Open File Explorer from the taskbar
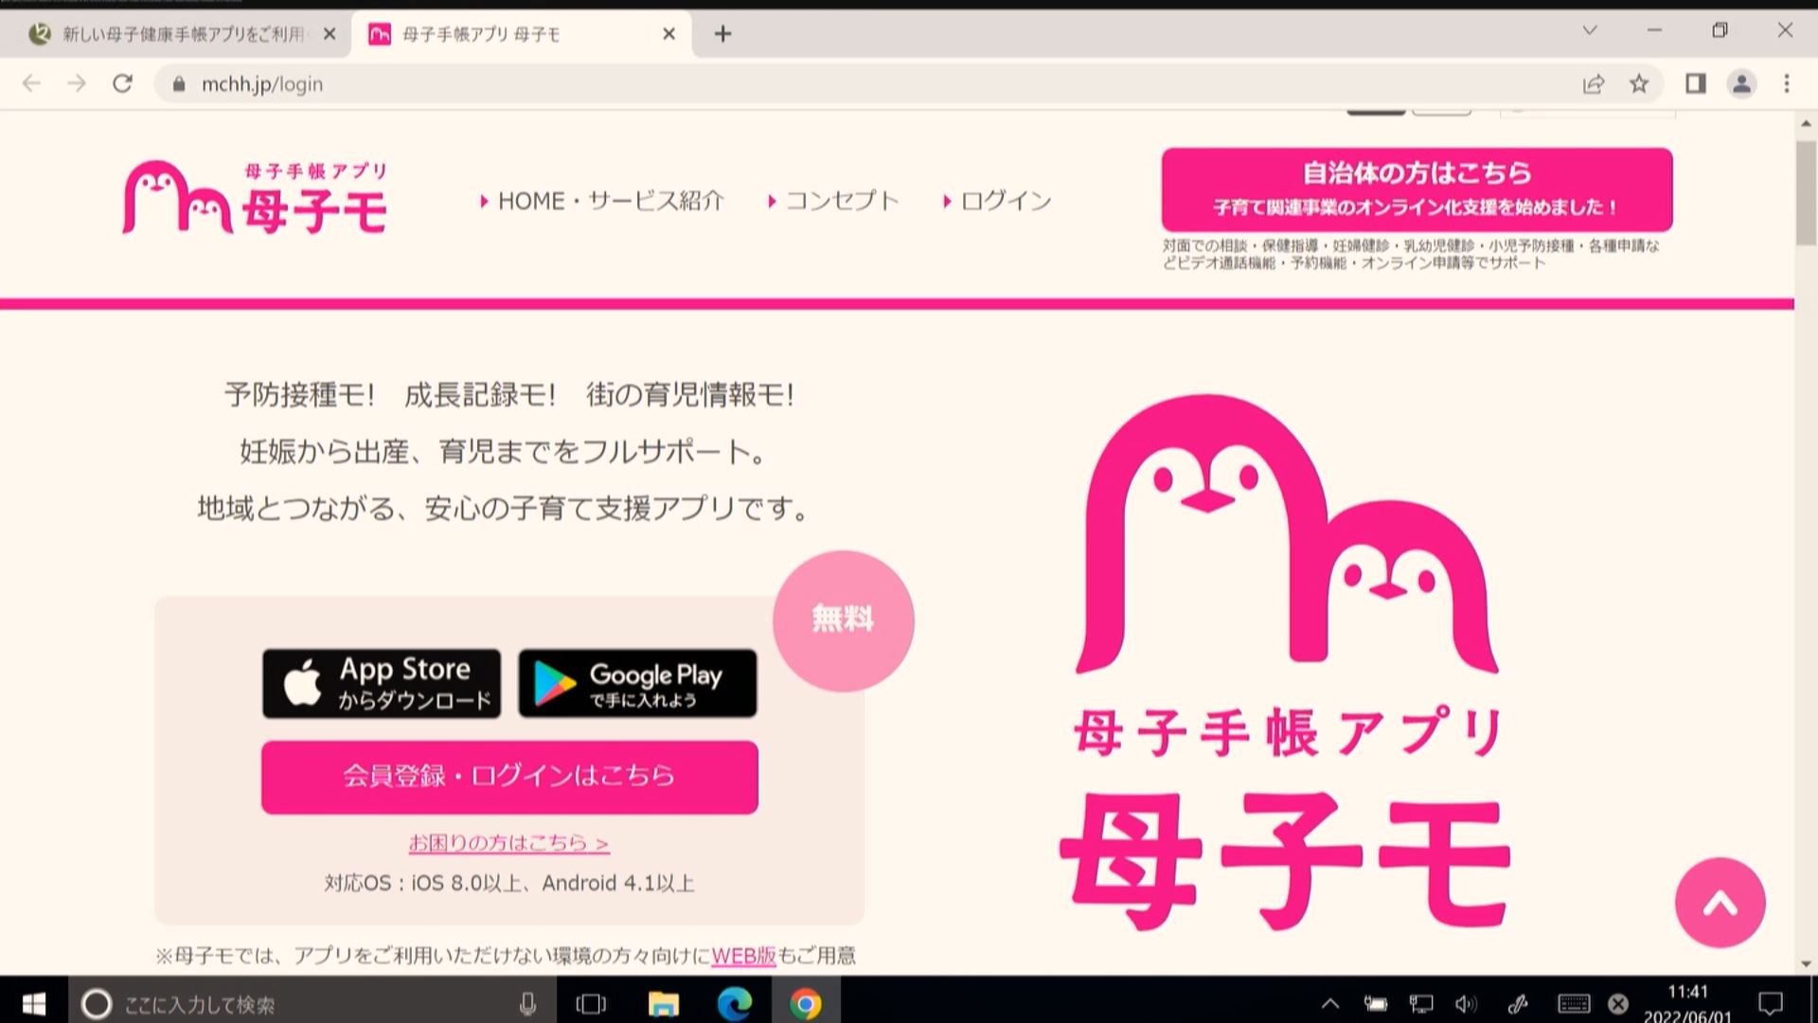Viewport: 1818px width, 1023px height. [663, 1004]
